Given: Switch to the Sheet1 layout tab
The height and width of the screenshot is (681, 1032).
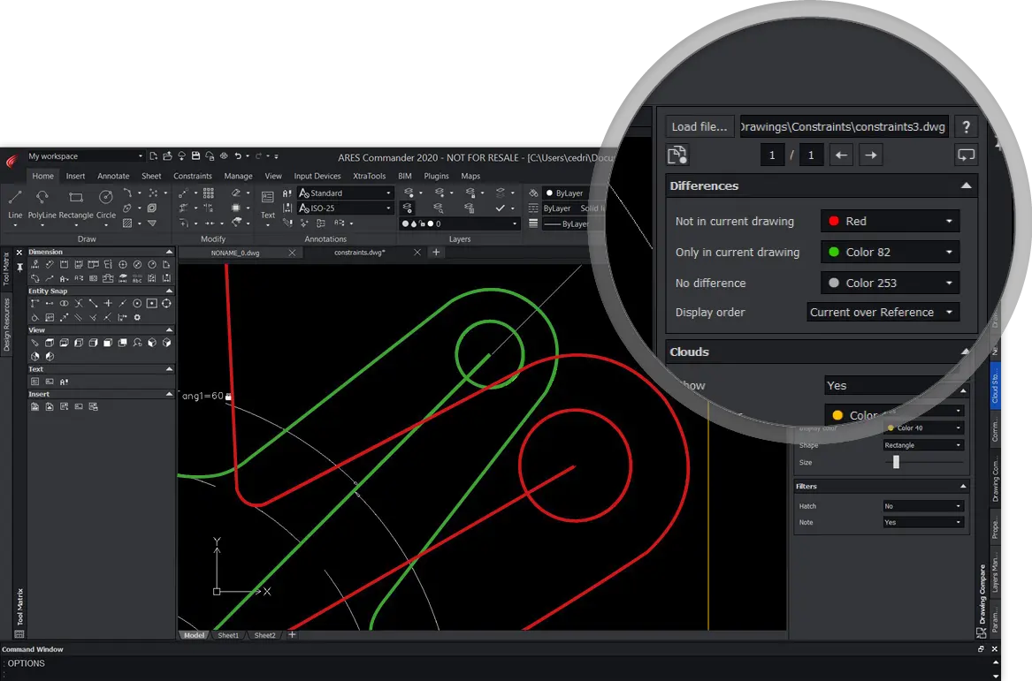Looking at the screenshot, I should coord(228,635).
